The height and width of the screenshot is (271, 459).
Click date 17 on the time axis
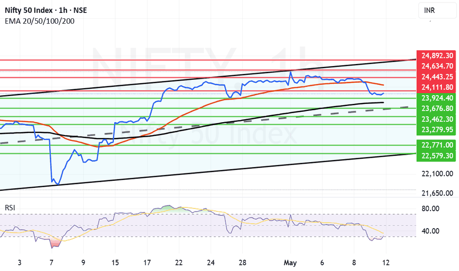click(x=147, y=263)
